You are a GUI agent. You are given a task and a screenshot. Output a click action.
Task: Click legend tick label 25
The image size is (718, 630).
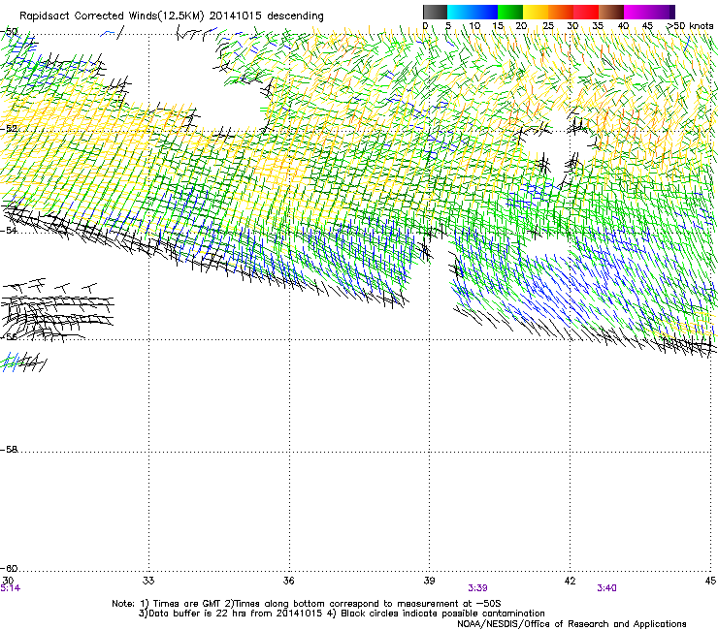pos(548,26)
